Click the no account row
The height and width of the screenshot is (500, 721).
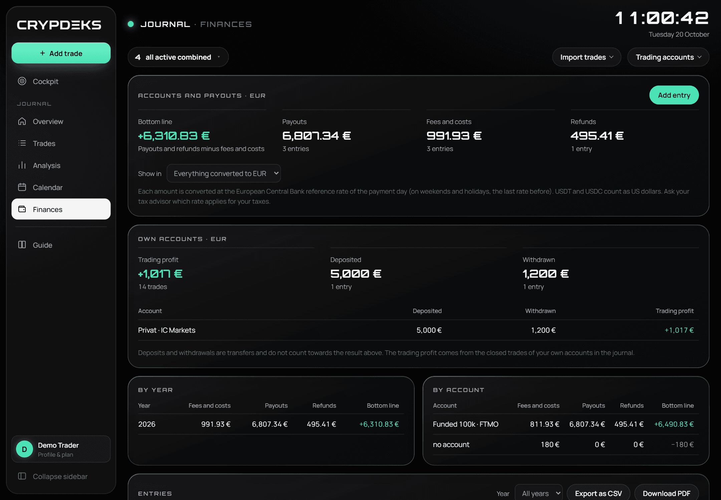click(x=565, y=444)
